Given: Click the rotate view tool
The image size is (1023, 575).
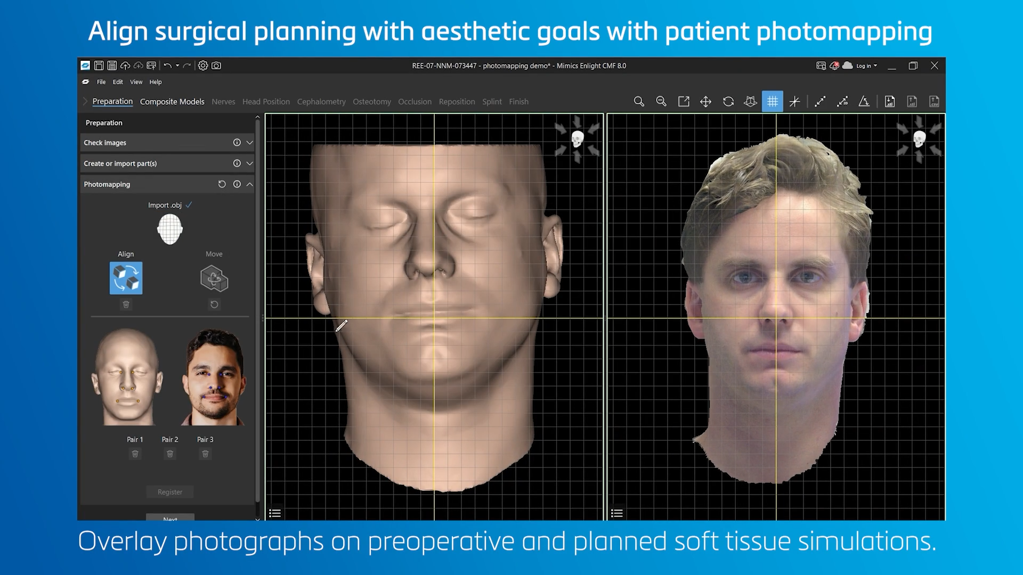Looking at the screenshot, I should [x=728, y=101].
